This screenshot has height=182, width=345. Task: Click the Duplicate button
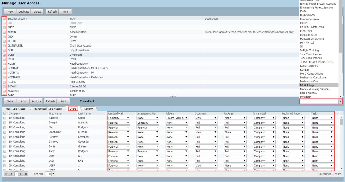(24, 12)
